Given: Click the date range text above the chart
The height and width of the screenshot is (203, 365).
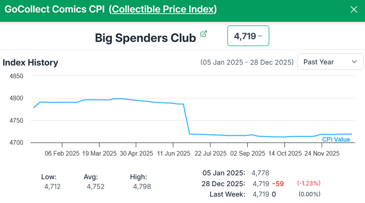Looking at the screenshot, I should [x=247, y=62].
